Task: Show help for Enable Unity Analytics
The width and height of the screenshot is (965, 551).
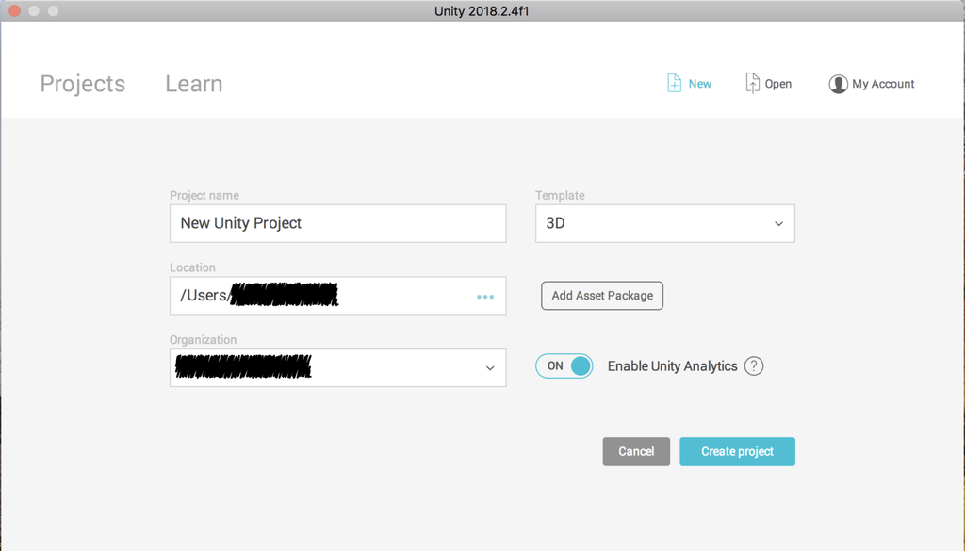Action: tap(754, 365)
